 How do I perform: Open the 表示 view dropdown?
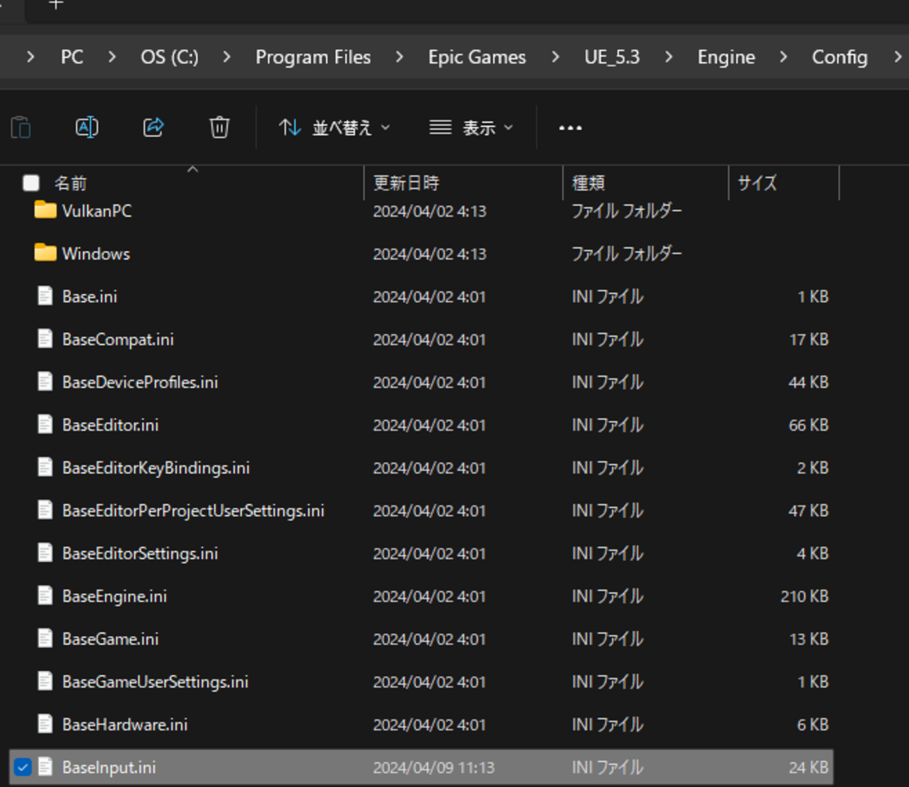click(x=471, y=128)
